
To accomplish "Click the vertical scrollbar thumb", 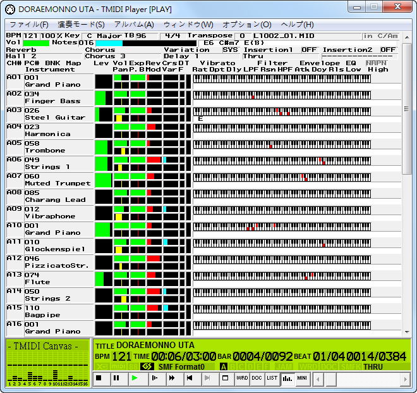I will click(407, 109).
